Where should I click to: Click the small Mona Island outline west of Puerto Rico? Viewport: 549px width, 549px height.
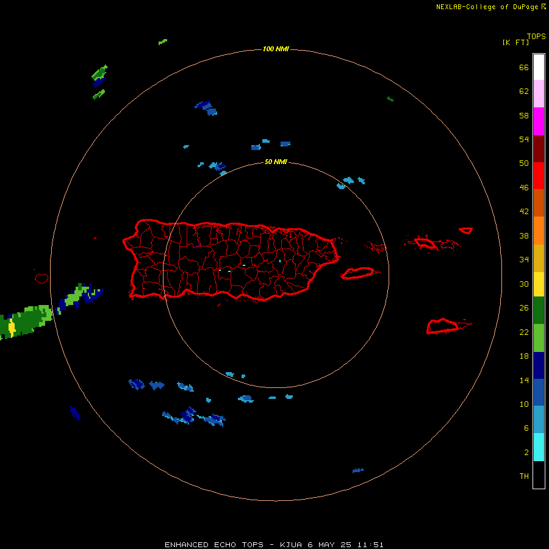pyautogui.click(x=41, y=278)
